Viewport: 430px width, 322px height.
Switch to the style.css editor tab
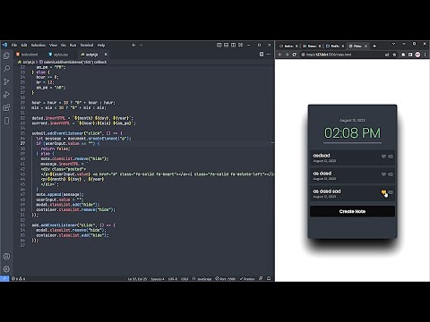point(58,55)
